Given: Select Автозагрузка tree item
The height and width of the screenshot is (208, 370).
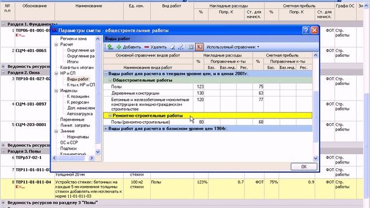Looking at the screenshot, I should [80, 114].
